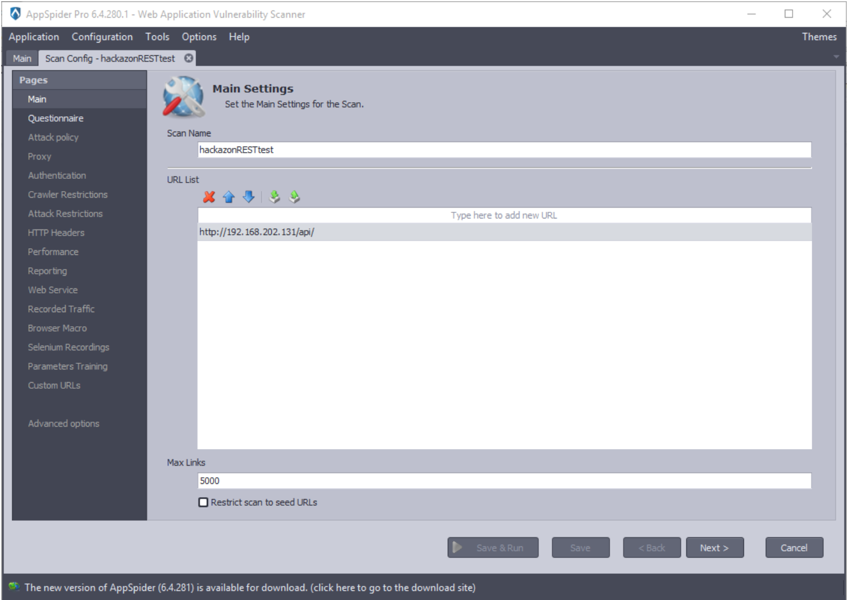Switch to the Main tab
Image resolution: width=848 pixels, height=600 pixels.
pyautogui.click(x=22, y=58)
